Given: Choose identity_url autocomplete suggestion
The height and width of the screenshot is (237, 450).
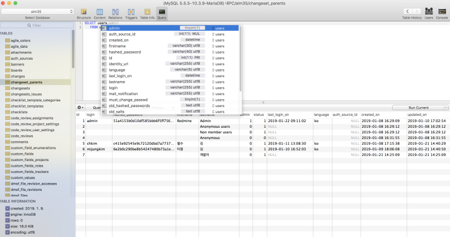Looking at the screenshot, I should pyautogui.click(x=170, y=64).
